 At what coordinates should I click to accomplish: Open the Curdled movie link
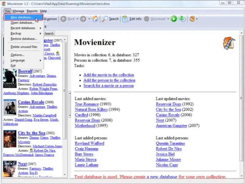pos(81,115)
